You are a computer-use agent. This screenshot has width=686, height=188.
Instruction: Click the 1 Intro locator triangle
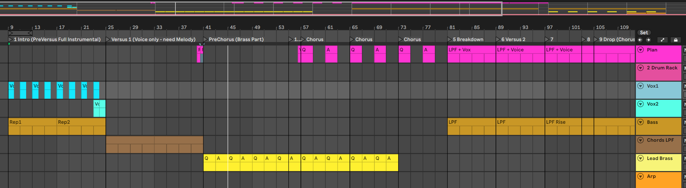pyautogui.click(x=10, y=39)
